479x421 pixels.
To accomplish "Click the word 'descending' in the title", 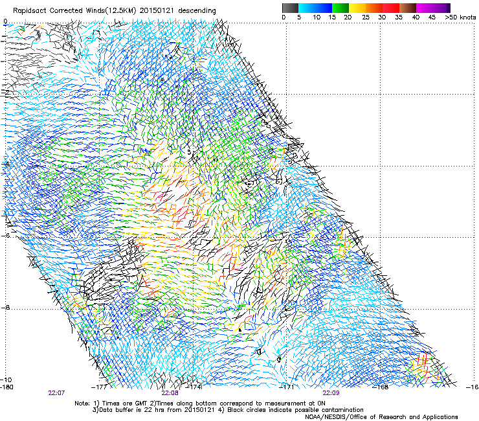I will (197, 11).
